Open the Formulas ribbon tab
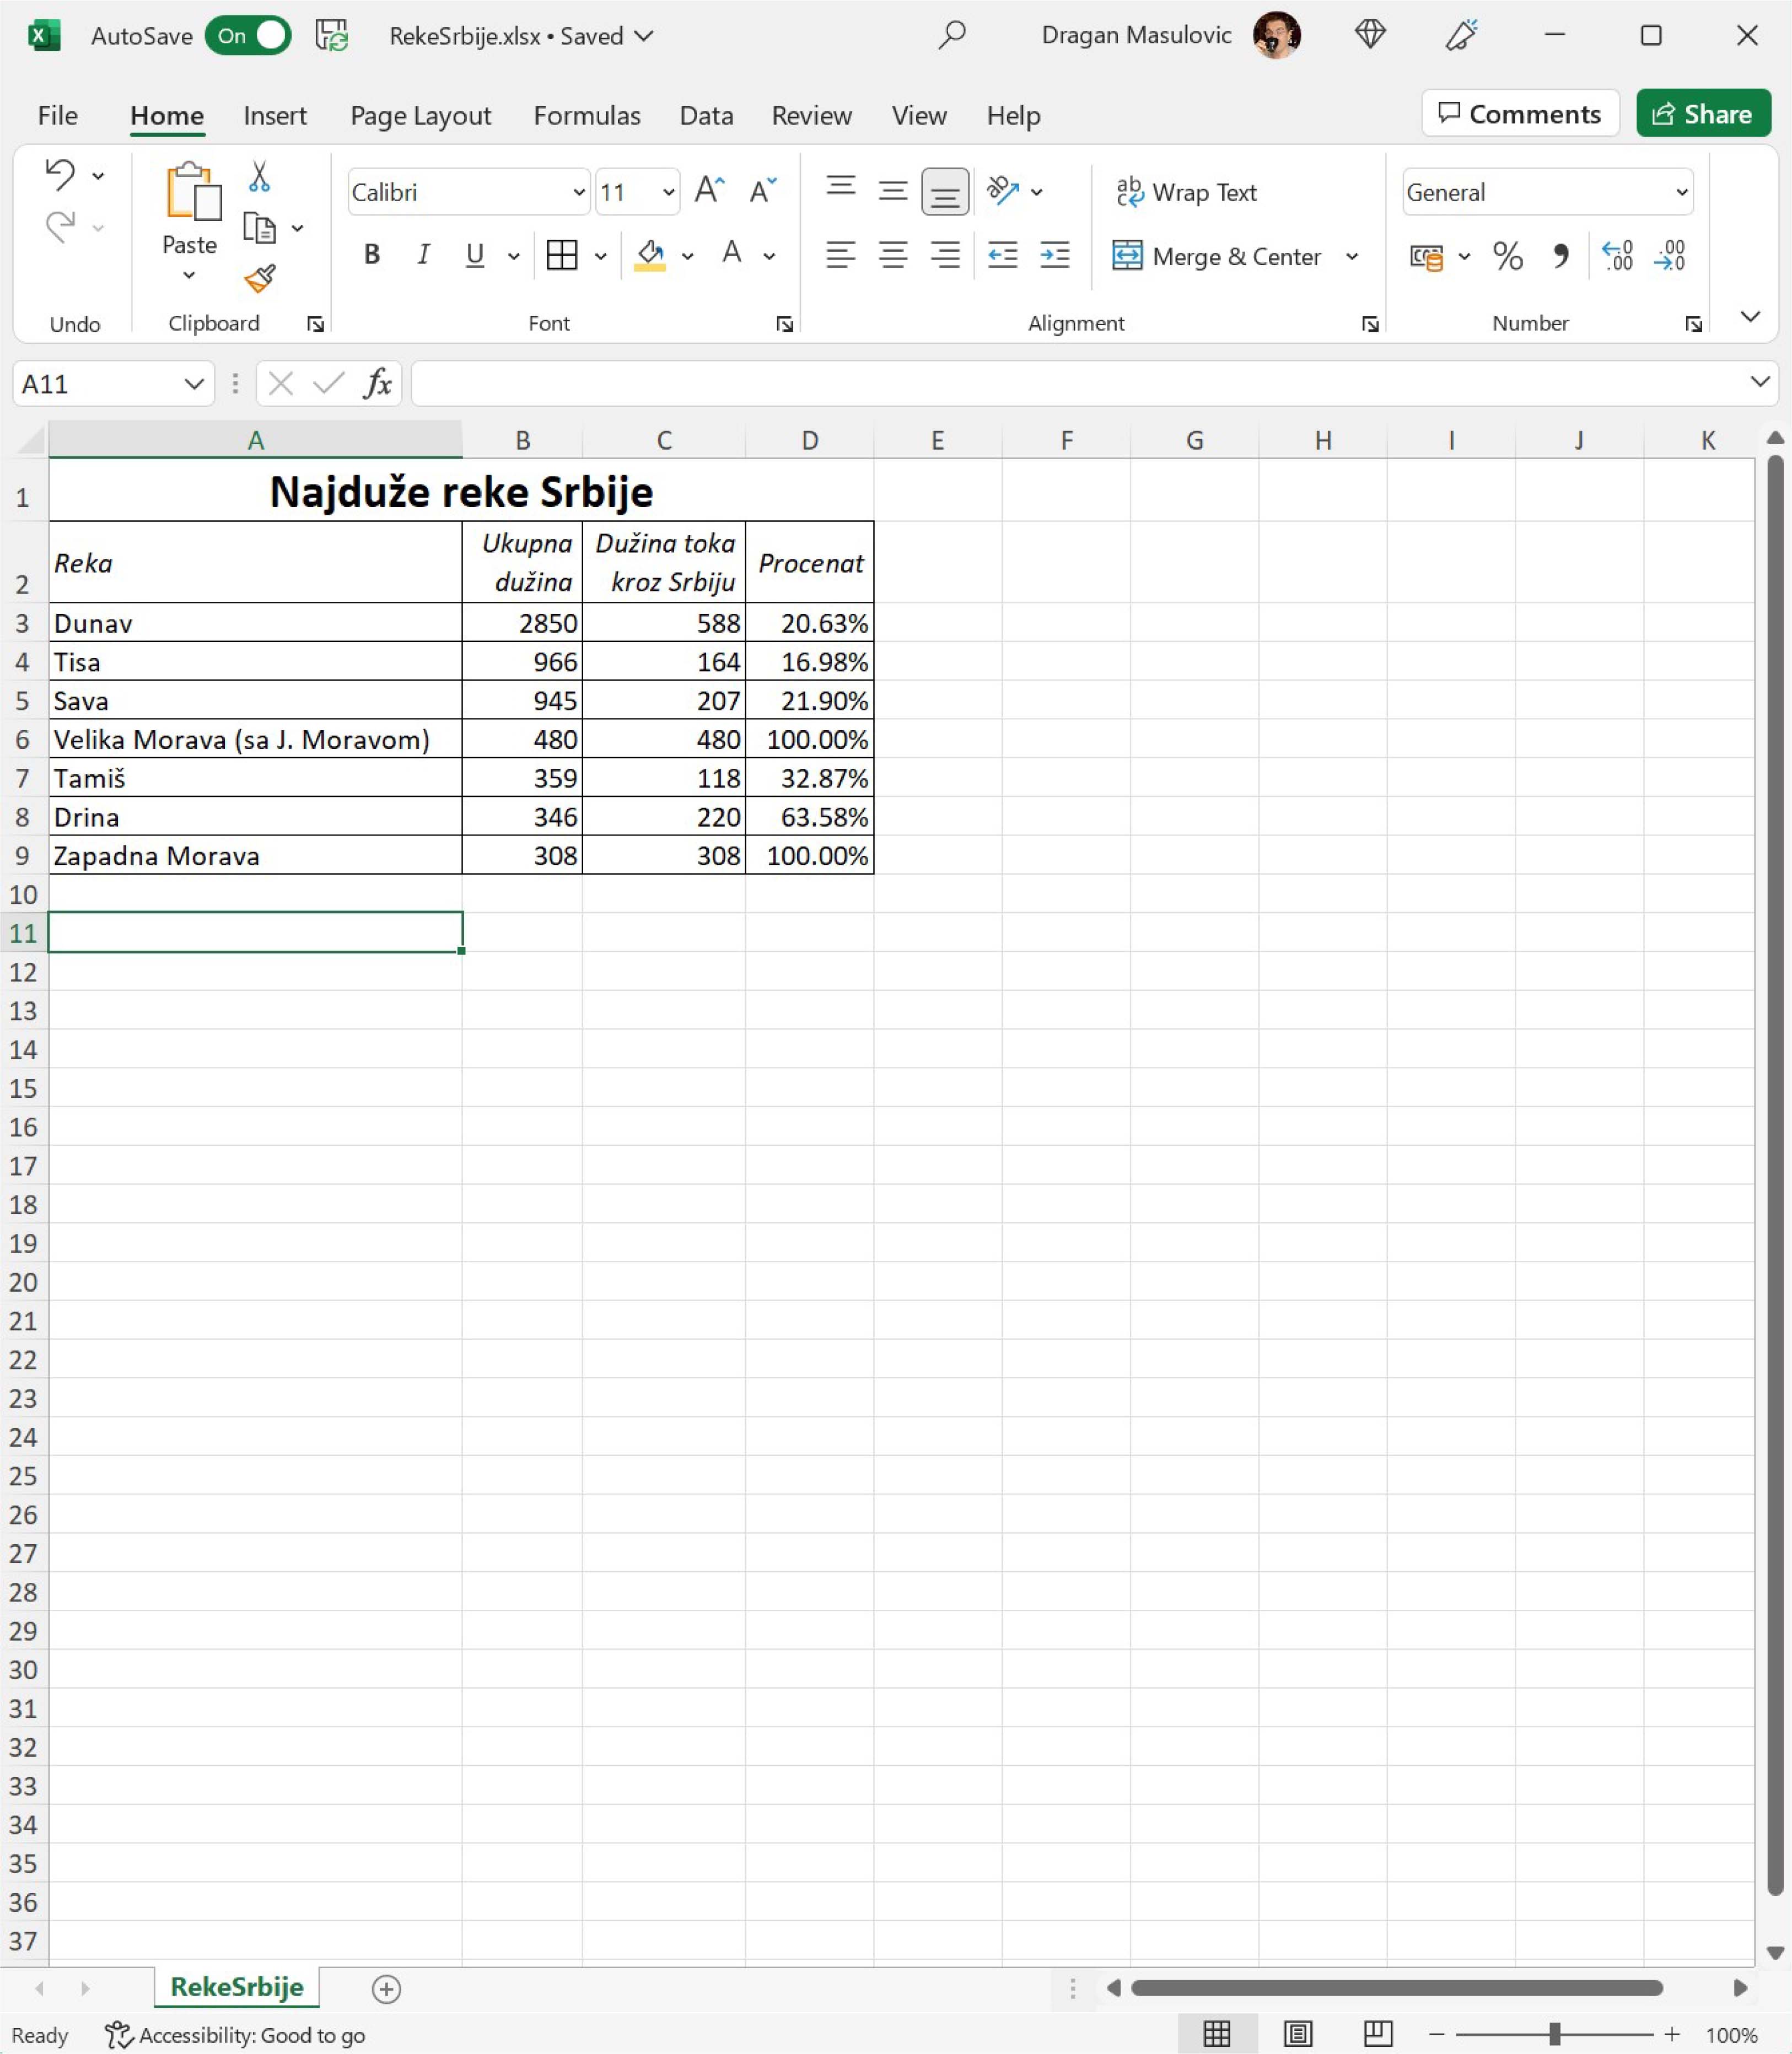This screenshot has width=1792, height=2054. coord(587,116)
